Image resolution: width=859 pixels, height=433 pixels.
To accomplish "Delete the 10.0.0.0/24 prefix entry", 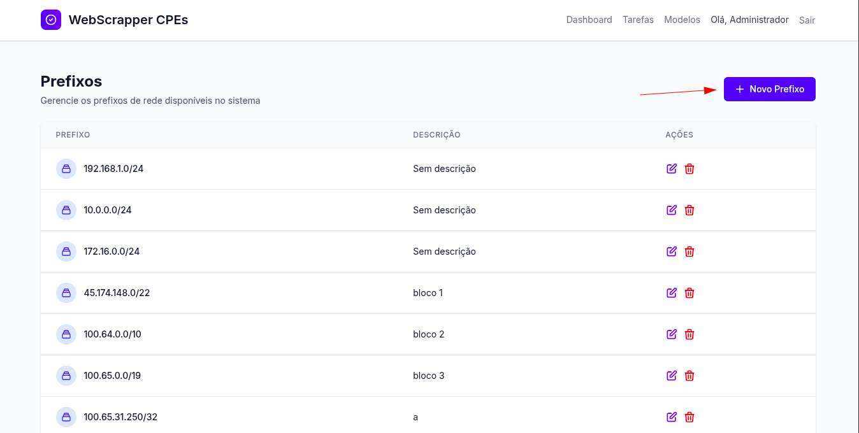I will tap(689, 210).
